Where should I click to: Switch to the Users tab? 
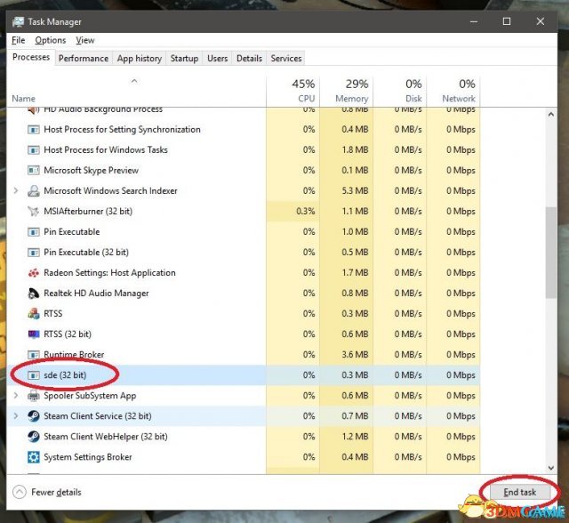(x=217, y=59)
